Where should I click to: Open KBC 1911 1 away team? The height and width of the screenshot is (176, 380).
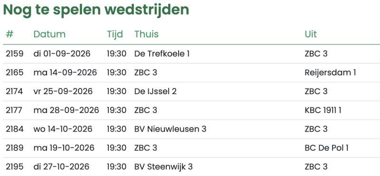point(323,110)
